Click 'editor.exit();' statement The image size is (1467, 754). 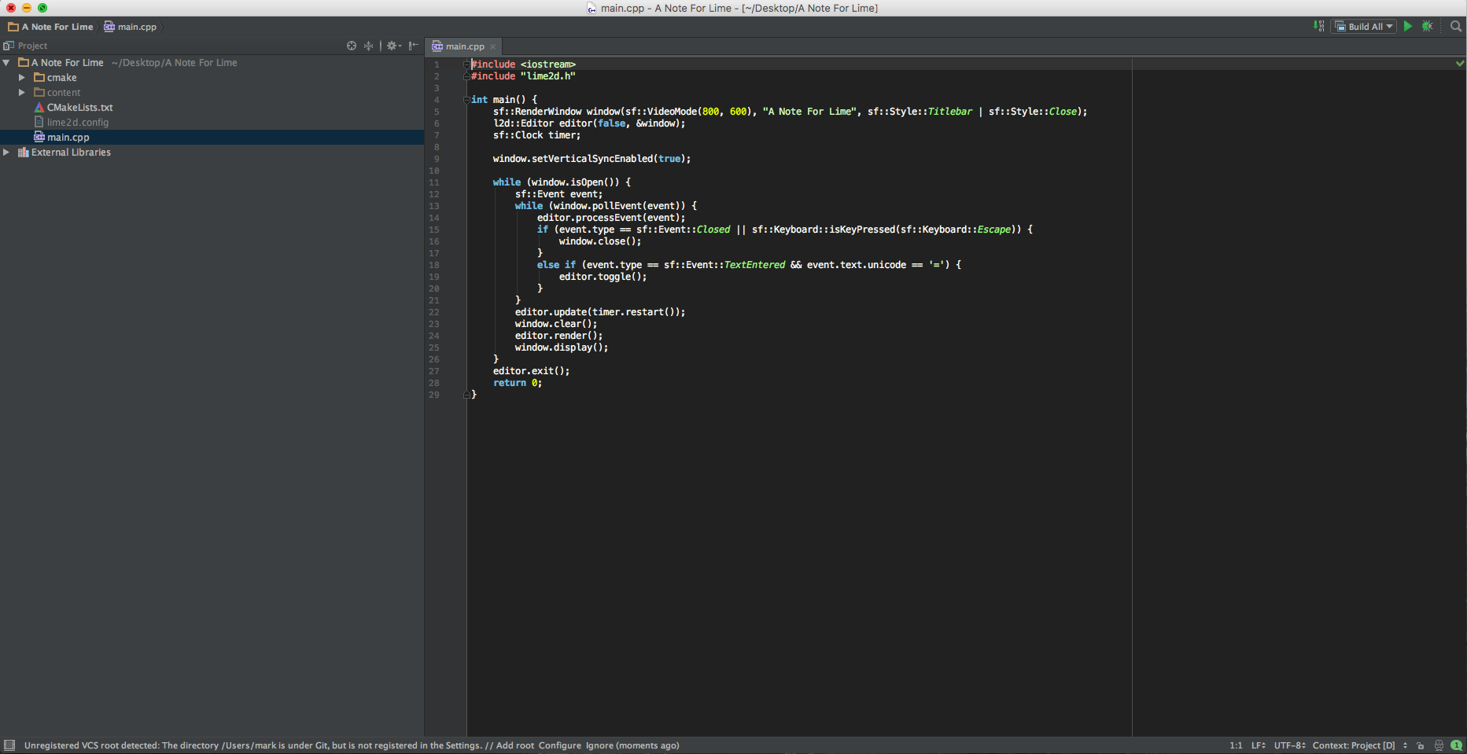(x=532, y=371)
